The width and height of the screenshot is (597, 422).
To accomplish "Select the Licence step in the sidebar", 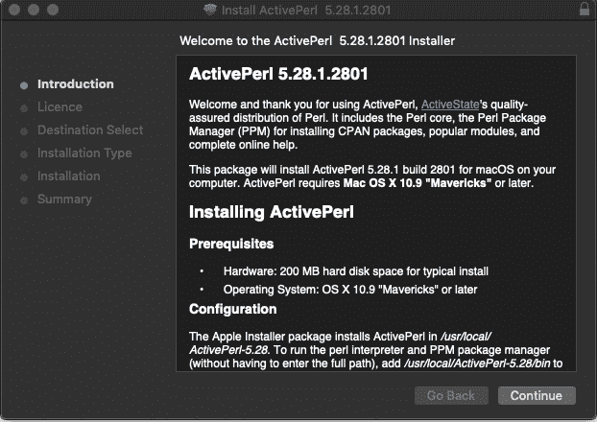I will 60,107.
